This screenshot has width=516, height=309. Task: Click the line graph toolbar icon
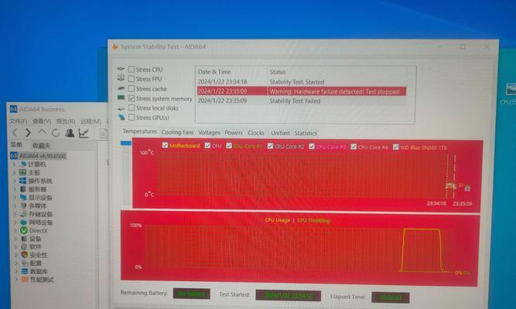pos(84,133)
